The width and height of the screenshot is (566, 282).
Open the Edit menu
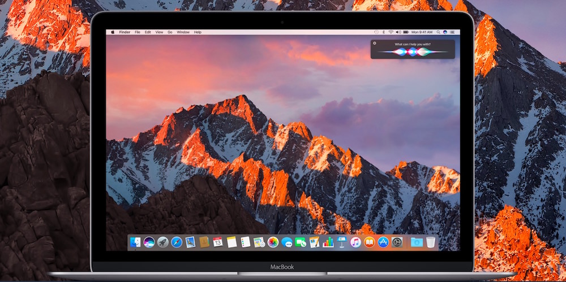pyautogui.click(x=148, y=32)
